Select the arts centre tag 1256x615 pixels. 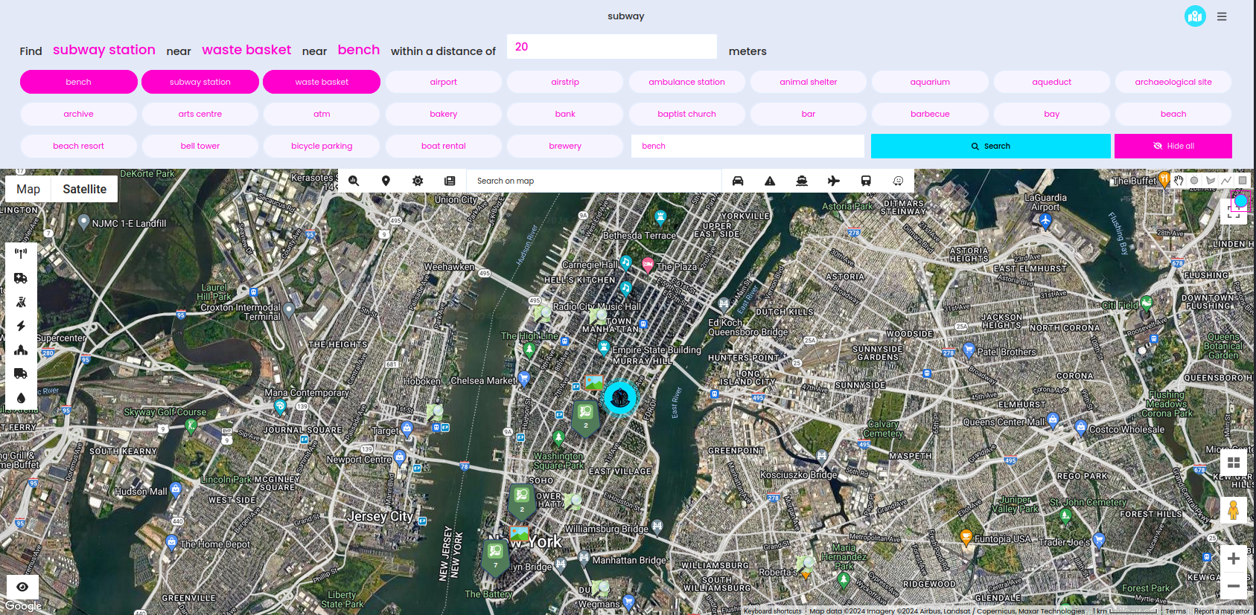[200, 114]
